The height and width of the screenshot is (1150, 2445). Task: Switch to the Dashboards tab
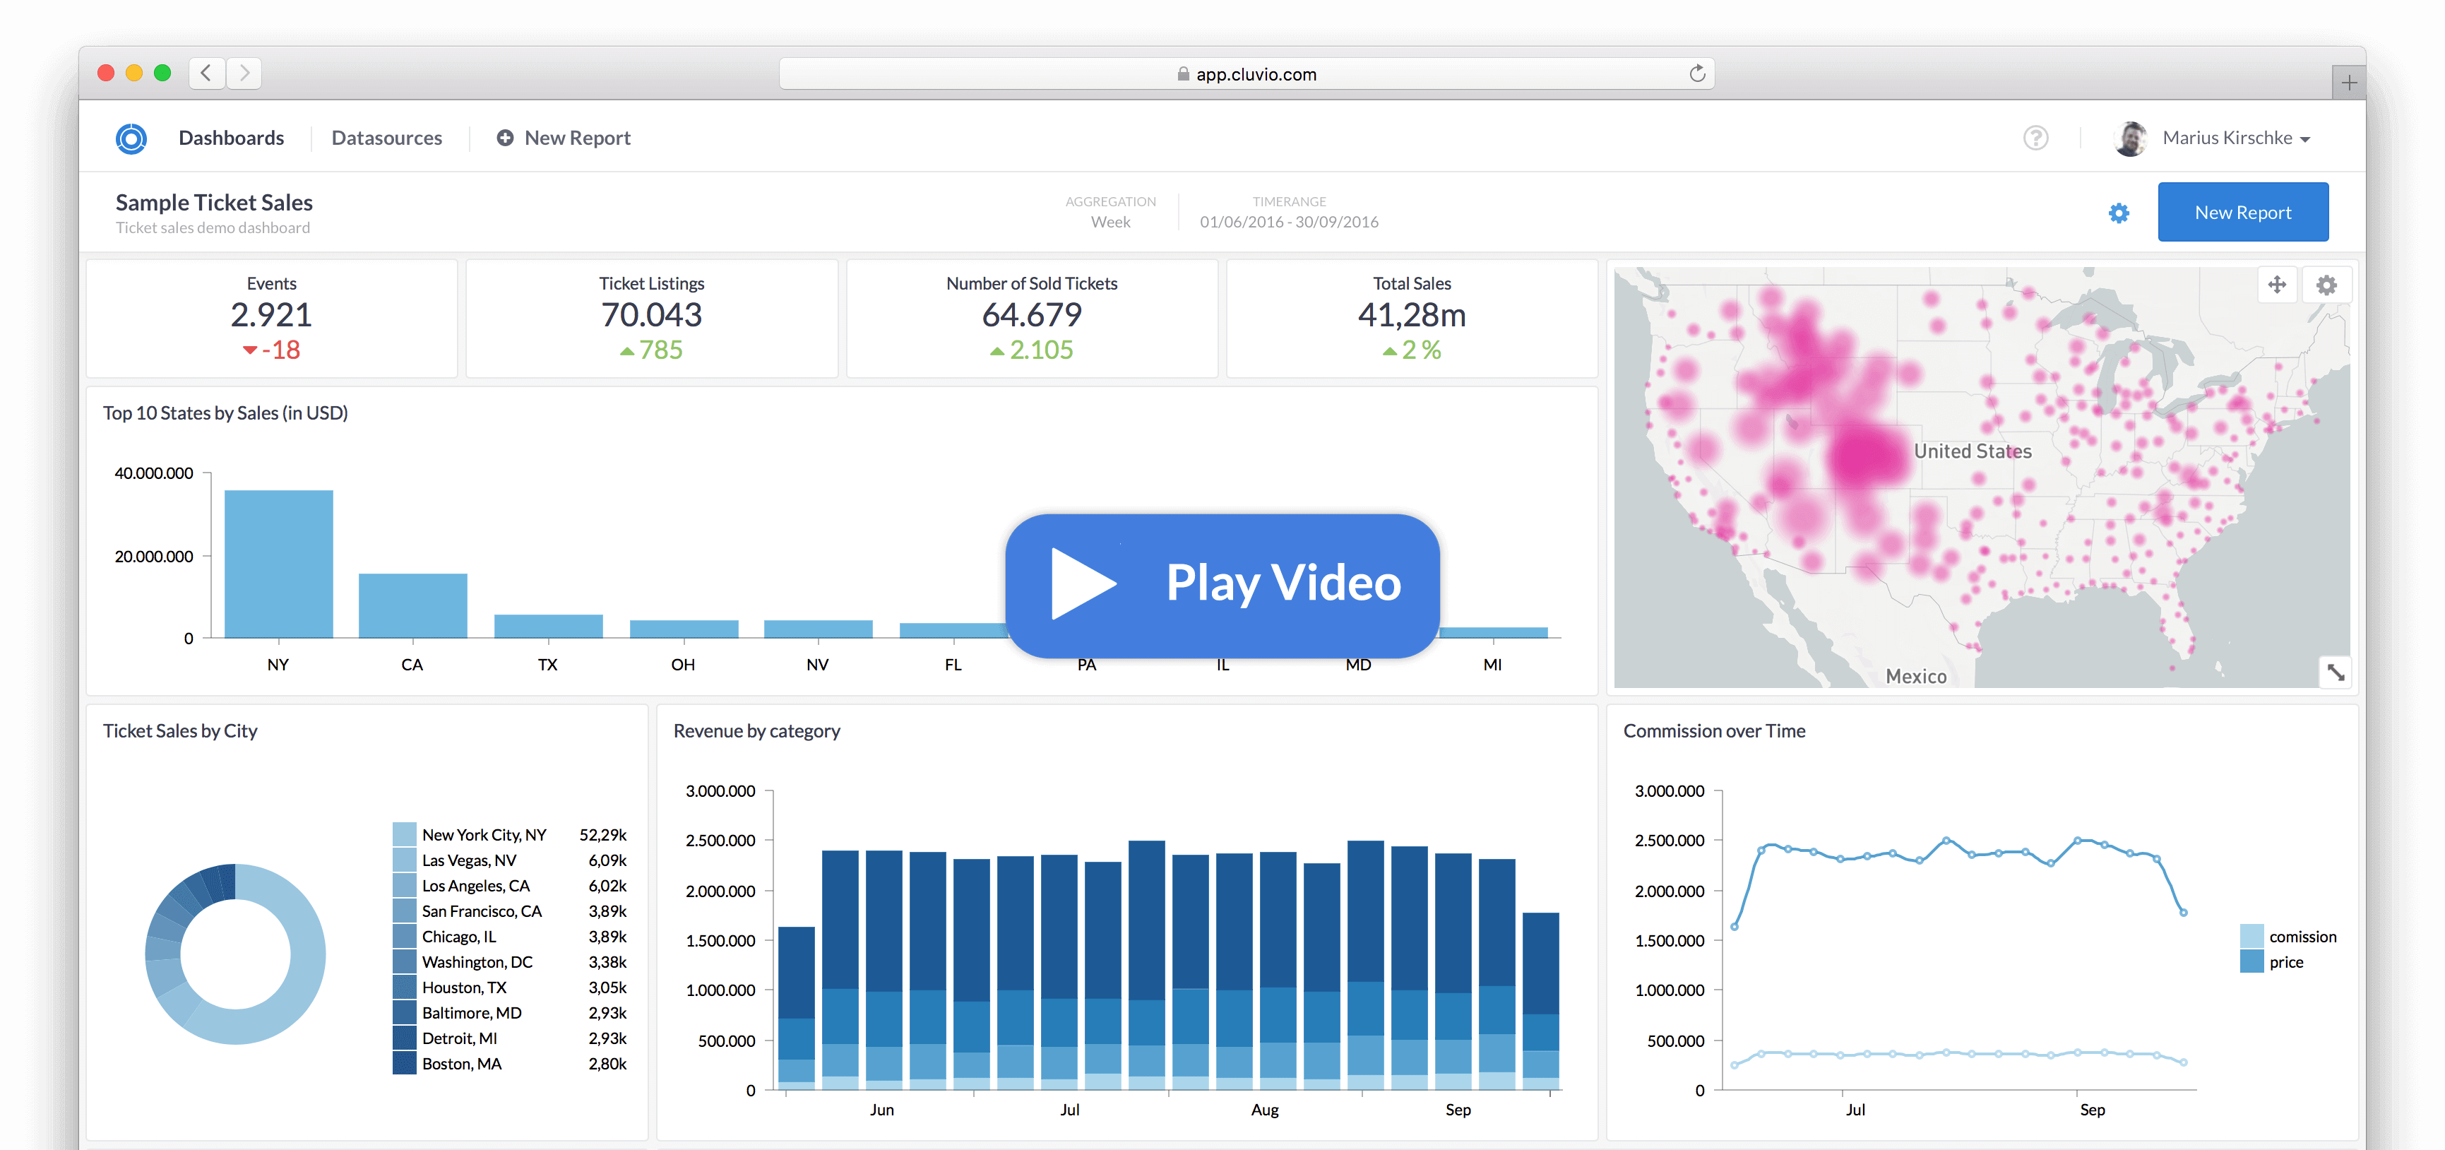pos(231,138)
